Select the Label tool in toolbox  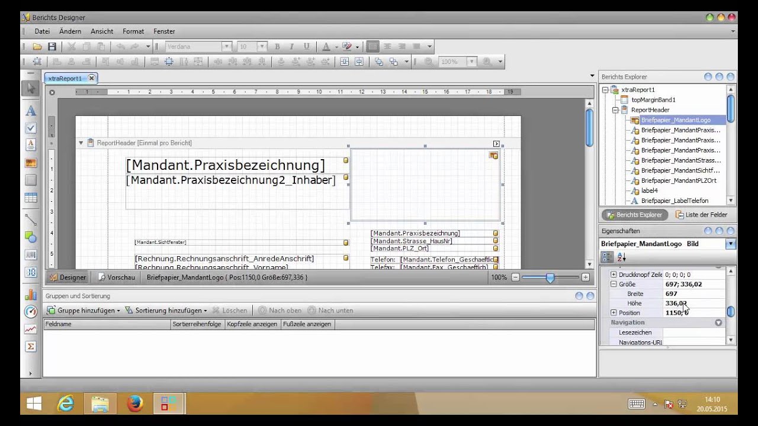[x=31, y=111]
